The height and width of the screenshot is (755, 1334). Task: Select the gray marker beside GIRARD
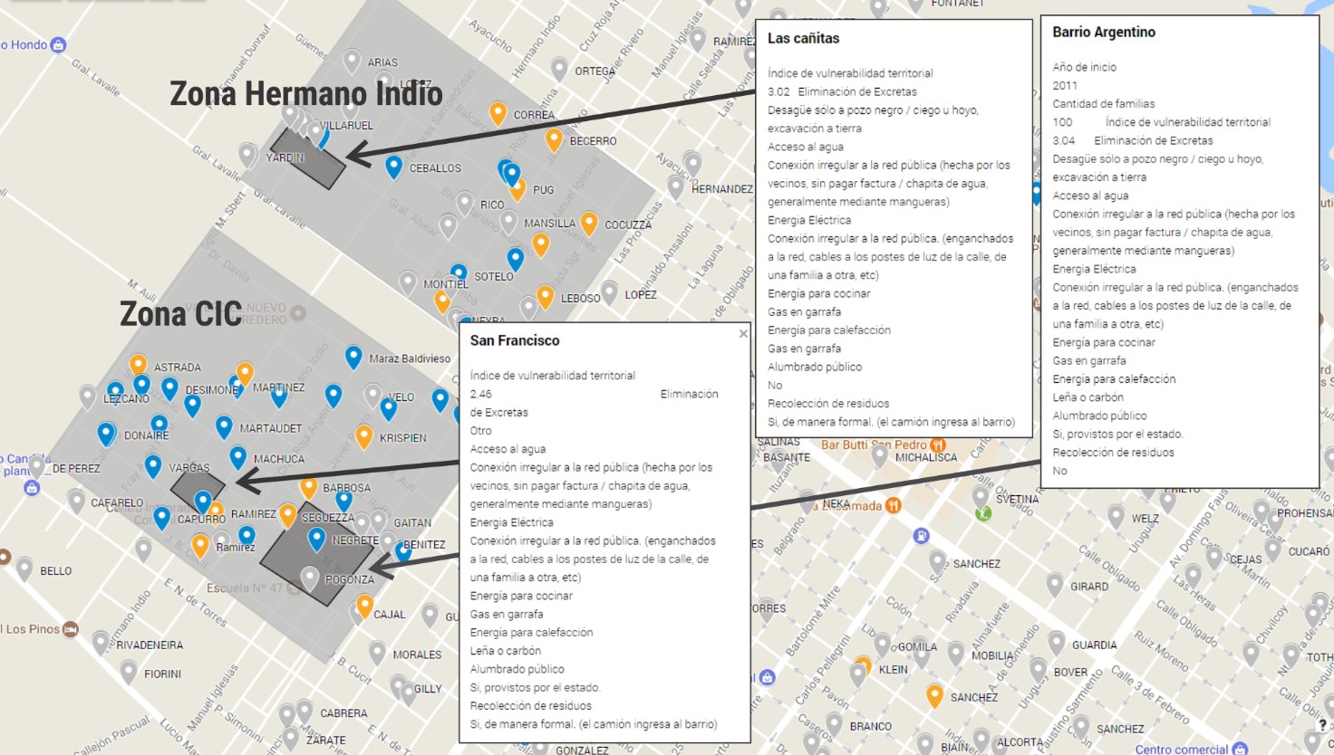tap(1055, 584)
